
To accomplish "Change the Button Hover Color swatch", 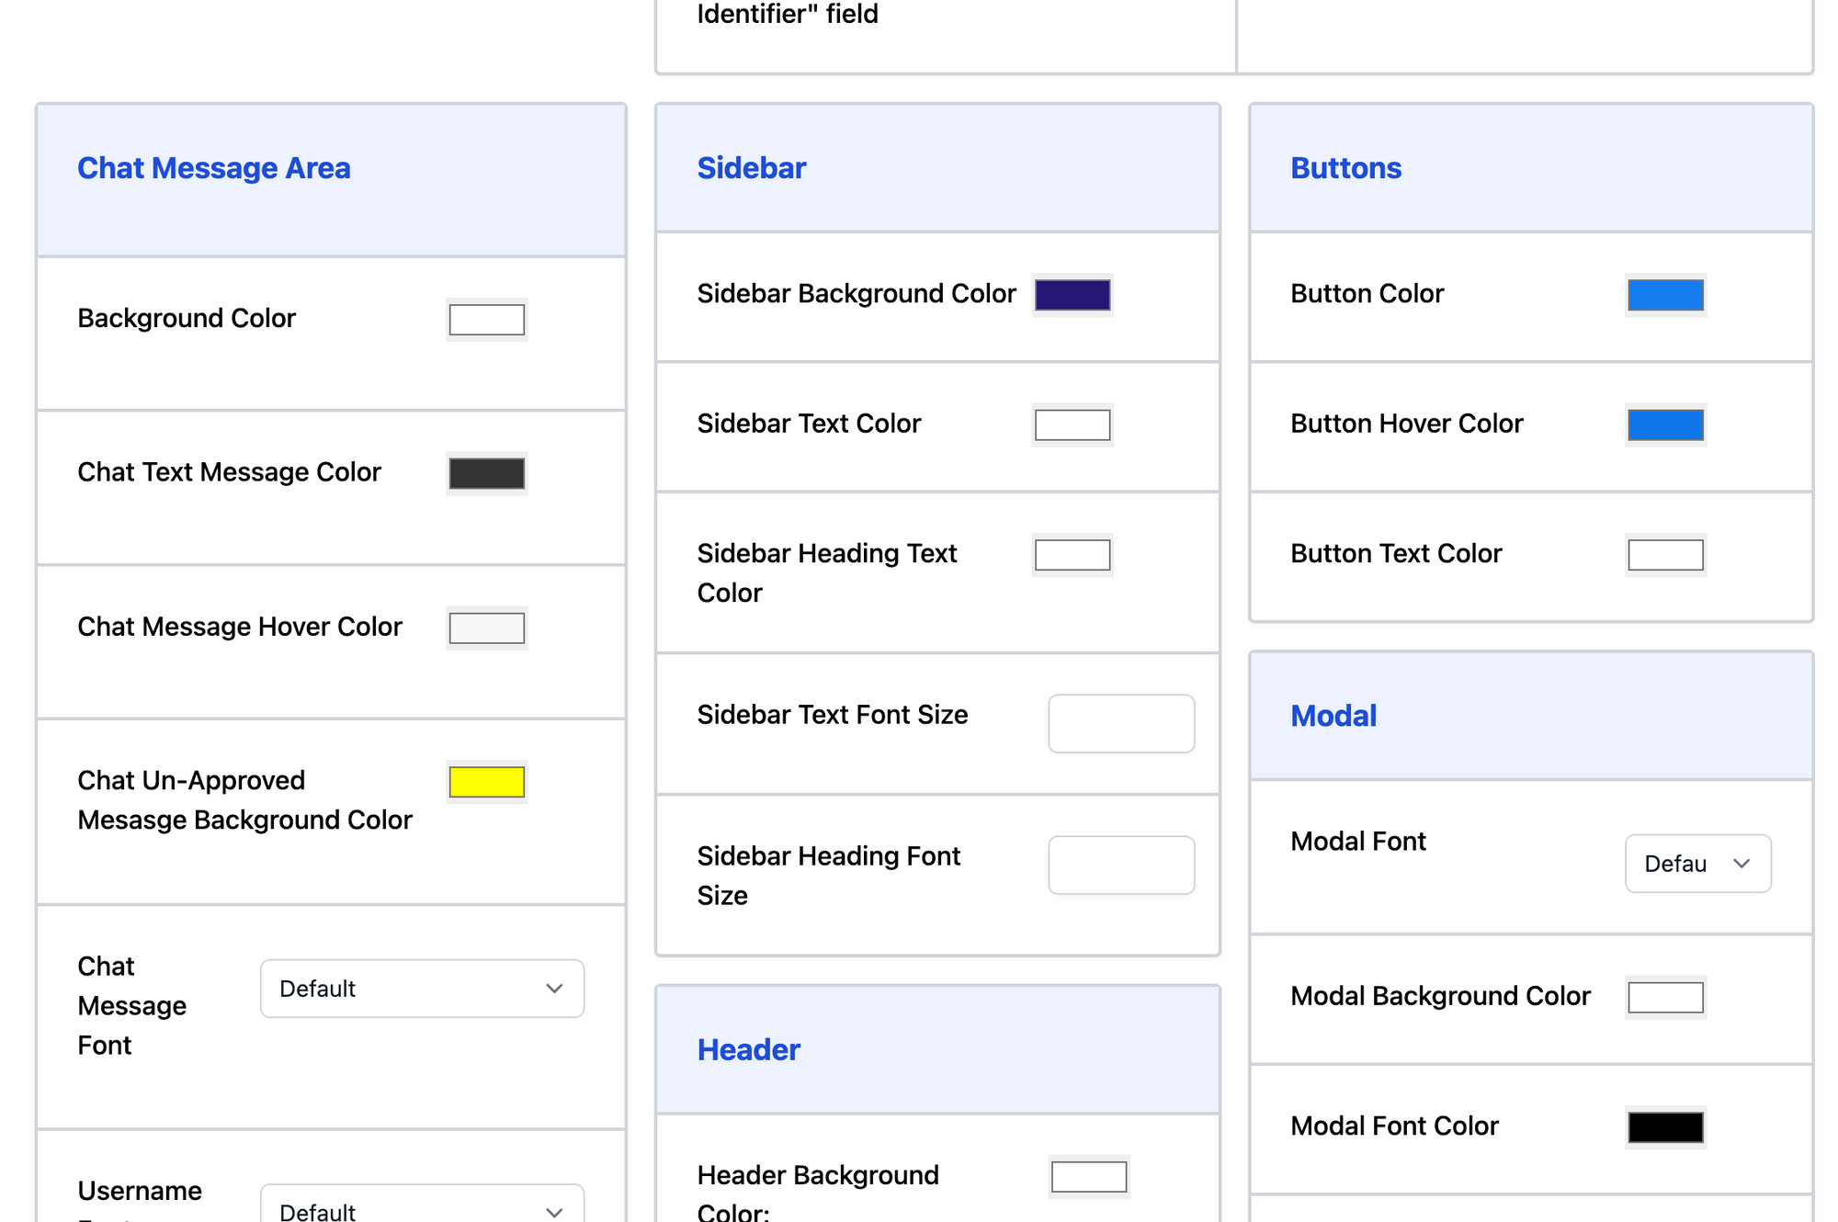I will [1666, 424].
